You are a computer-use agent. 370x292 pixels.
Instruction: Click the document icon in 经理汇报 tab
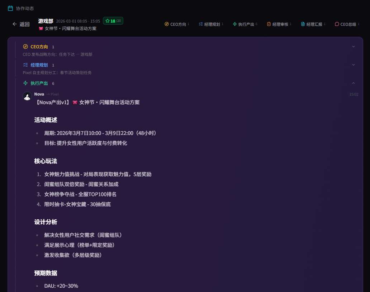[x=303, y=24]
